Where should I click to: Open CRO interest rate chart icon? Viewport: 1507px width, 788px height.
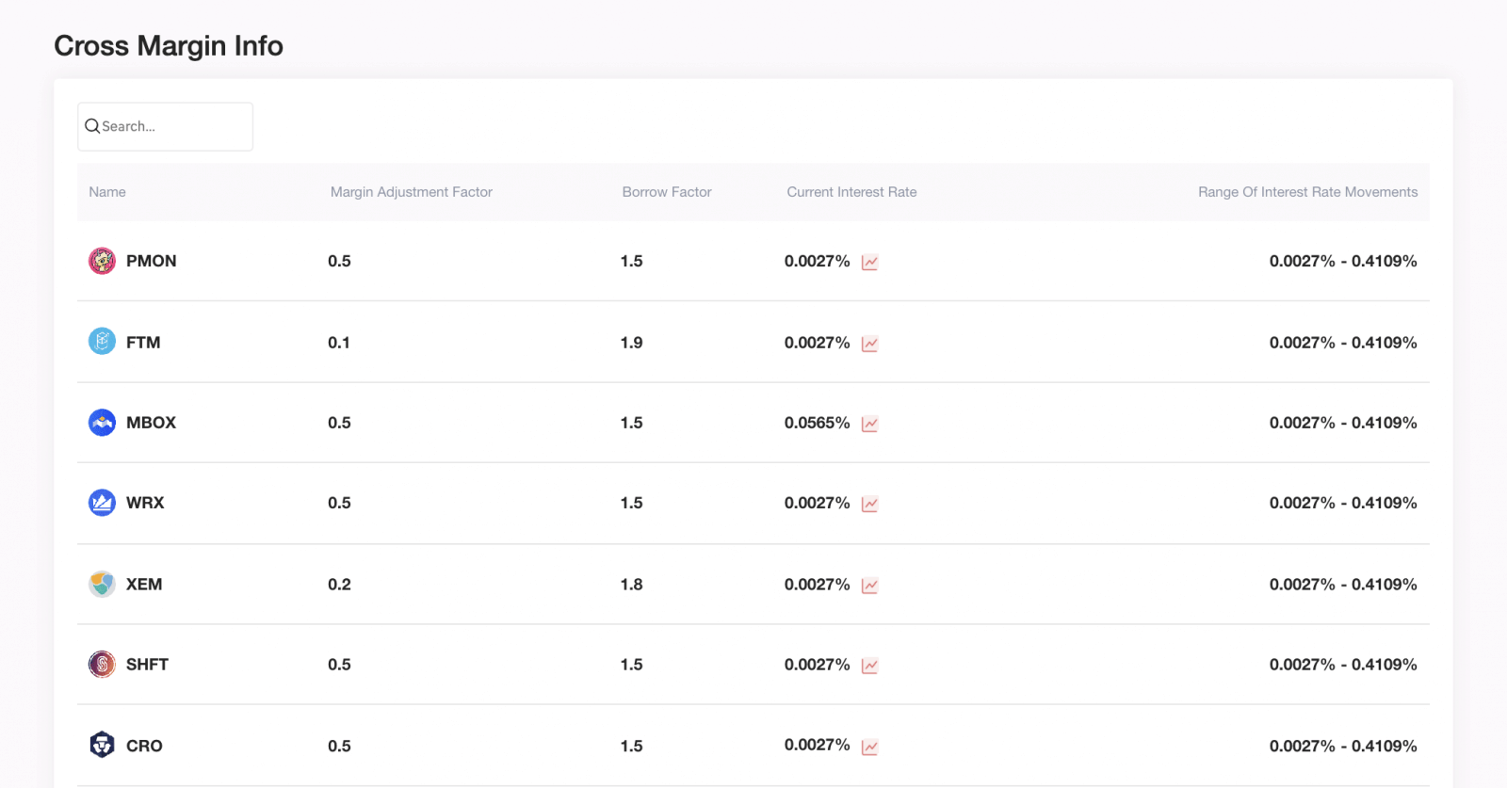coord(869,747)
